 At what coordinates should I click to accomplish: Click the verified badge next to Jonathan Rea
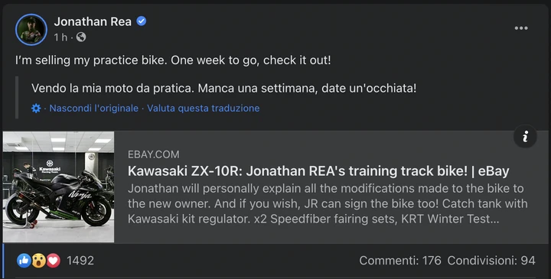point(142,21)
